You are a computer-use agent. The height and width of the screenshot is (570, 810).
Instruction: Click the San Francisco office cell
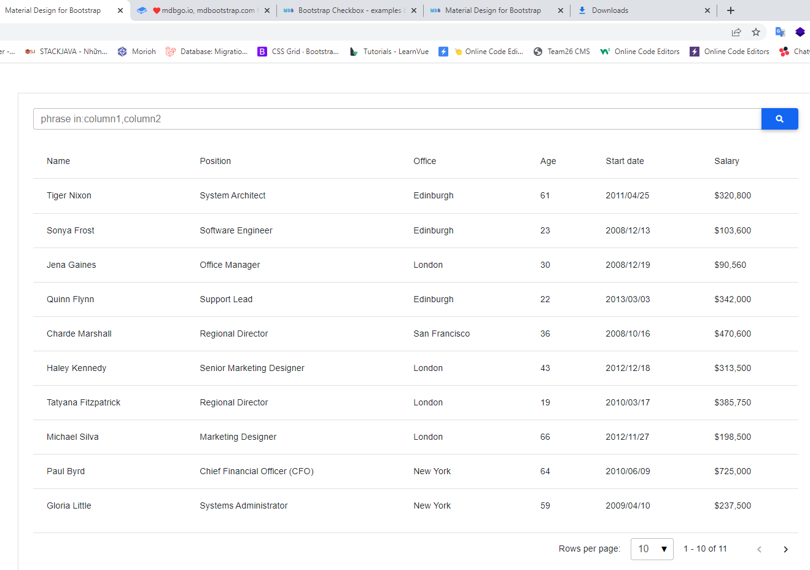click(x=442, y=334)
